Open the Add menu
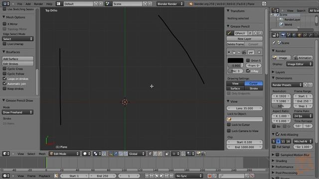 [x=28, y=3]
